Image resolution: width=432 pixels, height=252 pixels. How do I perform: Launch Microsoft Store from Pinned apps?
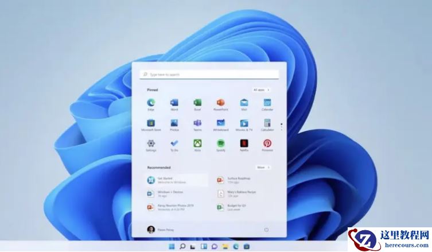151,125
